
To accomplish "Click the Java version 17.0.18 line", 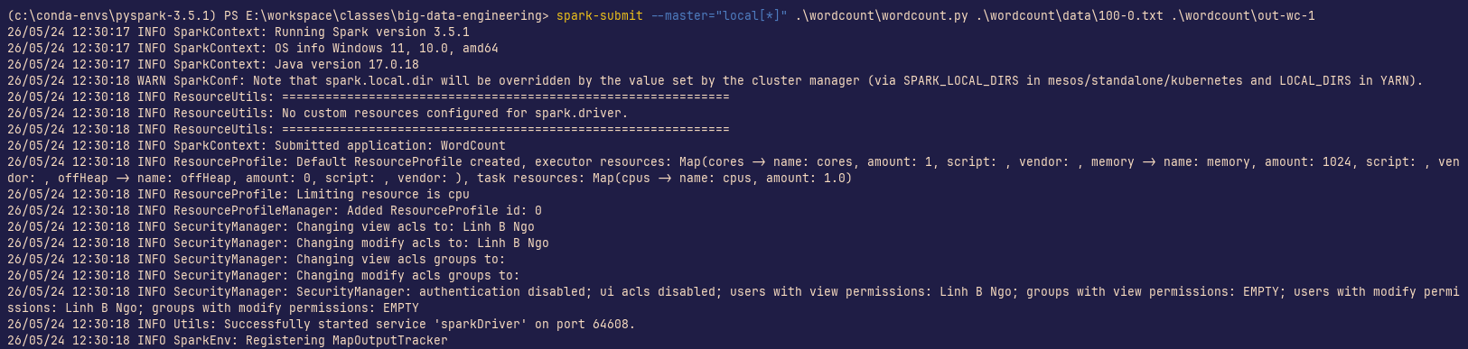I will (x=212, y=64).
